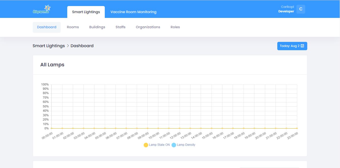The width and height of the screenshot is (340, 168).
Task: Click the Smart Lightings breadcrumb link
Action: [x=49, y=46]
